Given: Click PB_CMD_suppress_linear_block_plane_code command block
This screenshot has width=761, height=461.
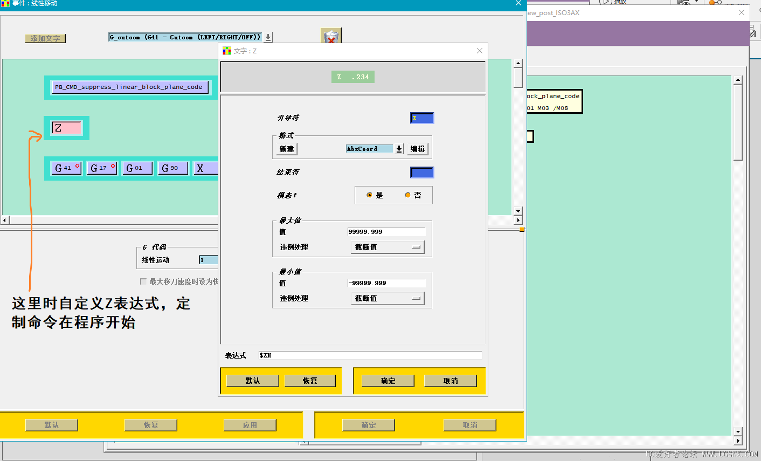Looking at the screenshot, I should click(x=129, y=87).
